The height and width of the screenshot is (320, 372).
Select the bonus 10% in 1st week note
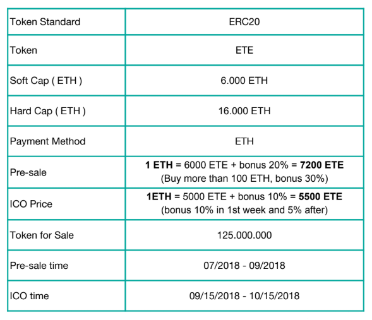(x=244, y=210)
